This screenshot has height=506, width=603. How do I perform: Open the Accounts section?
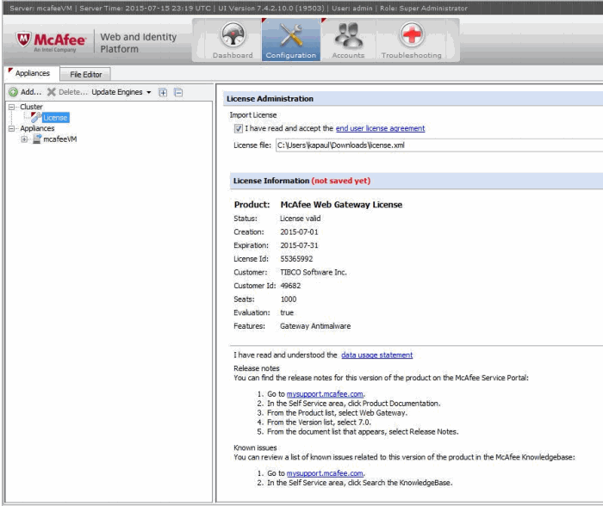point(348,40)
